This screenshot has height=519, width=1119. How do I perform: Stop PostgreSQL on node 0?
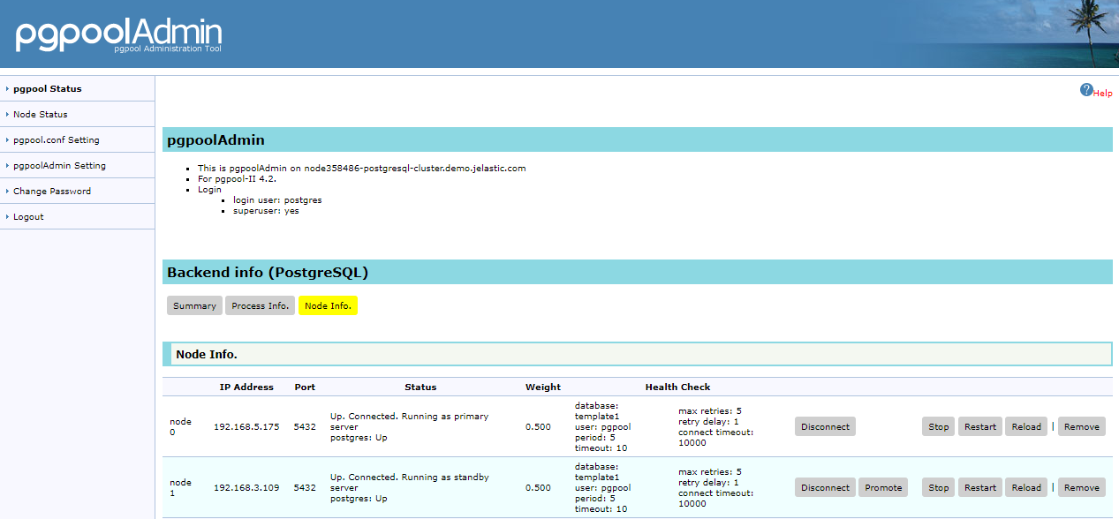pos(939,426)
